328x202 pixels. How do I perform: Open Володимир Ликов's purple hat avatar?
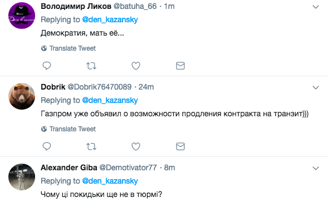click(x=22, y=16)
